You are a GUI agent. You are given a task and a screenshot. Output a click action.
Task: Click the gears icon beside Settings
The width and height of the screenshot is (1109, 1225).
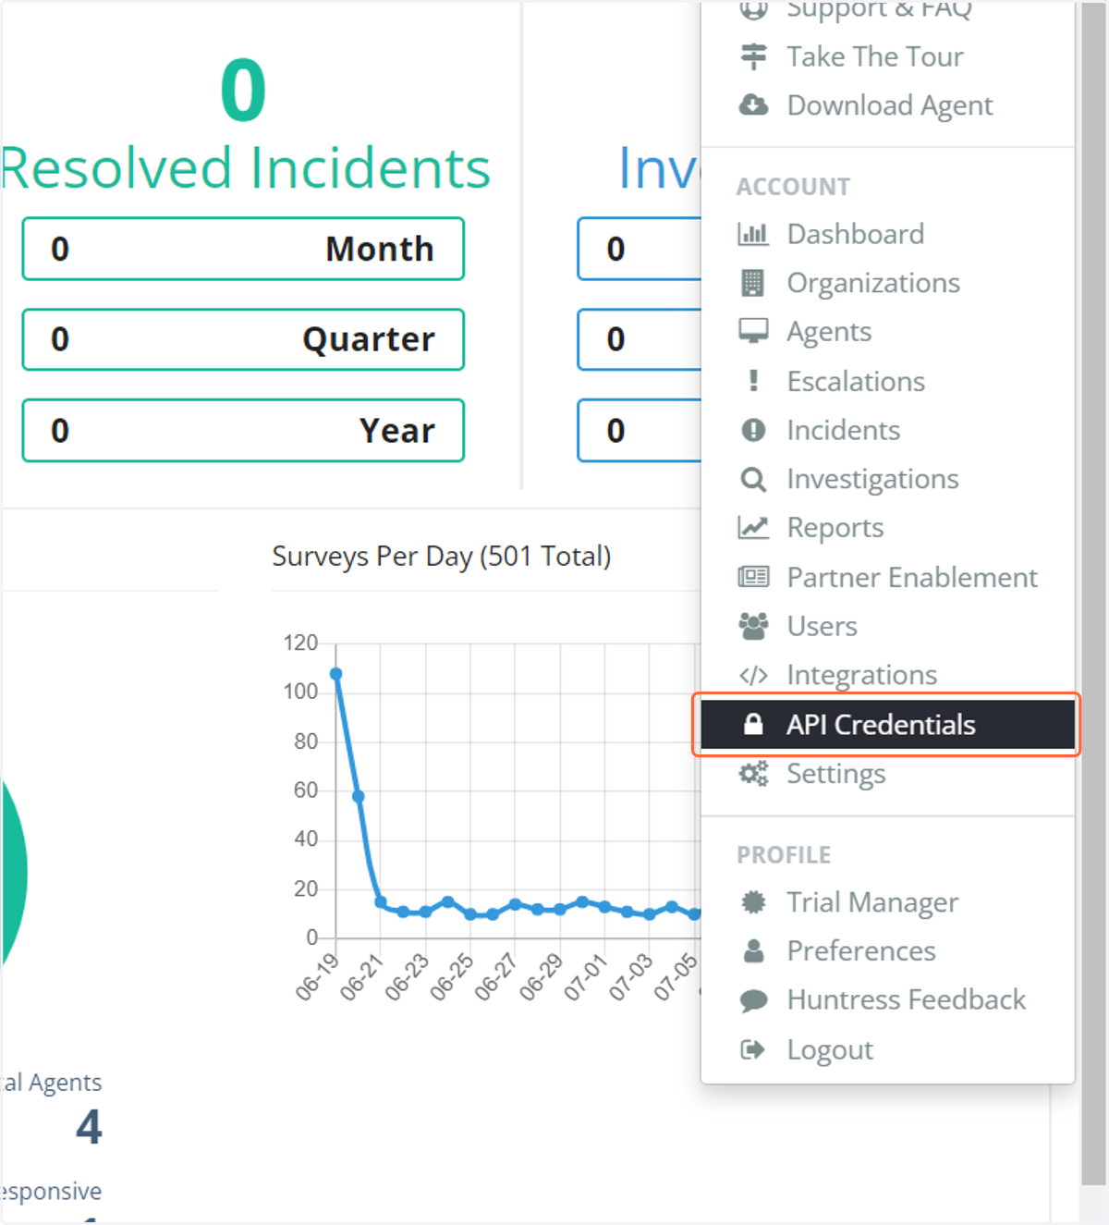[x=753, y=773]
